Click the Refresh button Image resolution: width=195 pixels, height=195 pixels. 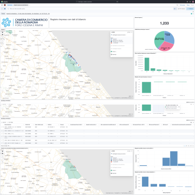(x=190, y=9)
